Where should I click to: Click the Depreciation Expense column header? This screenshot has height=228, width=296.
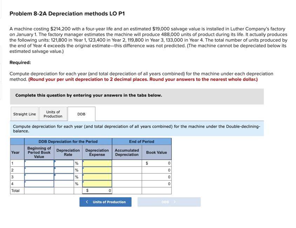pyautogui.click(x=97, y=152)
